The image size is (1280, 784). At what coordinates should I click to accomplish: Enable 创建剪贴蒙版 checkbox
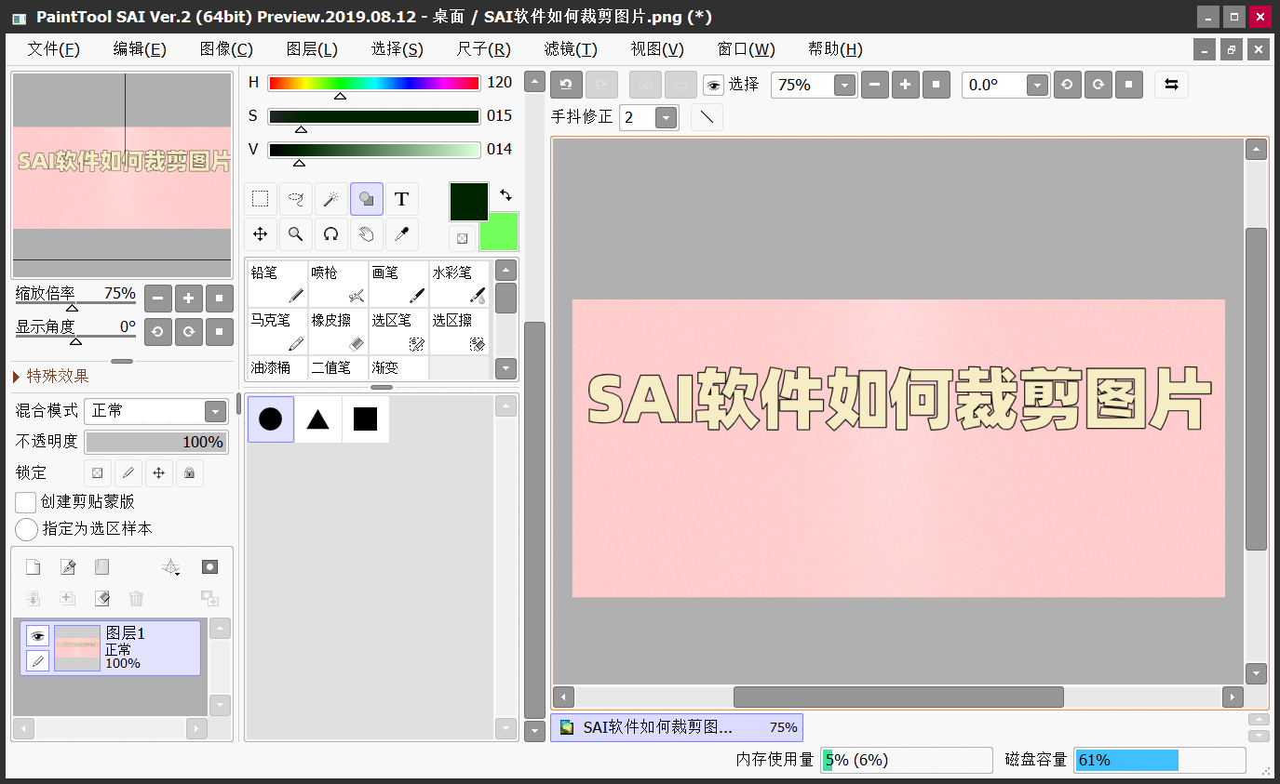[26, 502]
